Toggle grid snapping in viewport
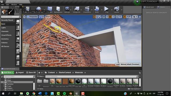 (x=110, y=17)
